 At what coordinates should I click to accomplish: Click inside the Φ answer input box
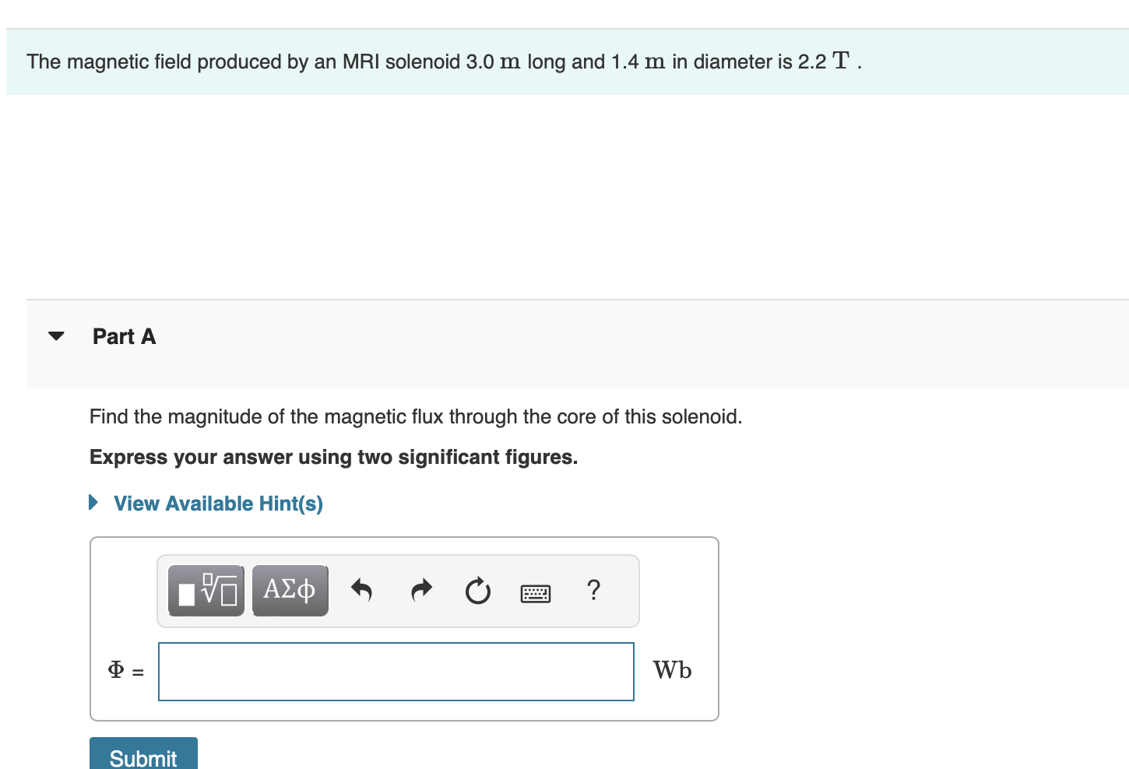(396, 670)
